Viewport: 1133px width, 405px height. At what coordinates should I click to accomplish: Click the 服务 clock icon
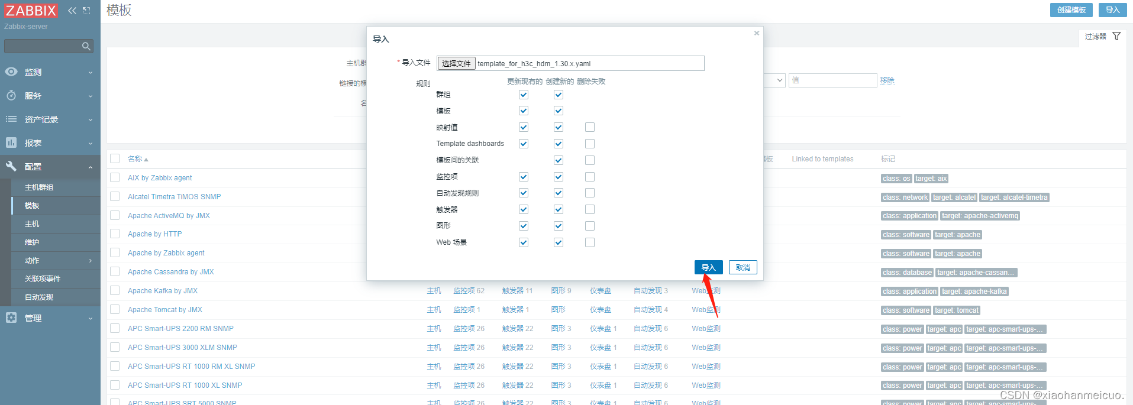click(x=11, y=95)
